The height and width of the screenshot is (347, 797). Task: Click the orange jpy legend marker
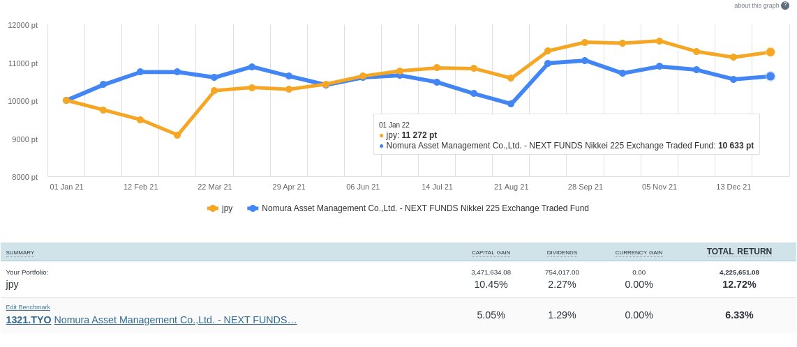click(213, 208)
